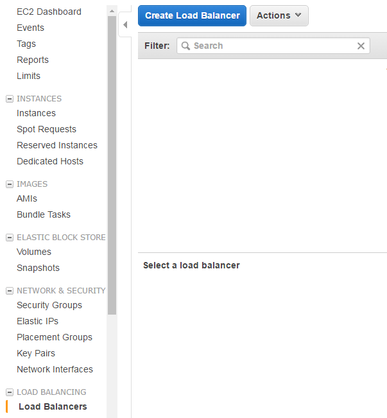Screen dimensions: 387x418
Task: Click the 'Select a load balancer' text
Action: (191, 265)
